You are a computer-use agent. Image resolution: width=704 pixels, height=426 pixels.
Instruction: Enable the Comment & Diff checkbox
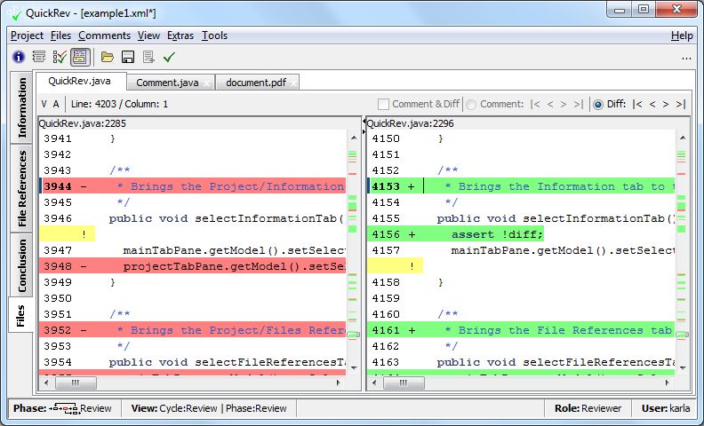pyautogui.click(x=383, y=105)
